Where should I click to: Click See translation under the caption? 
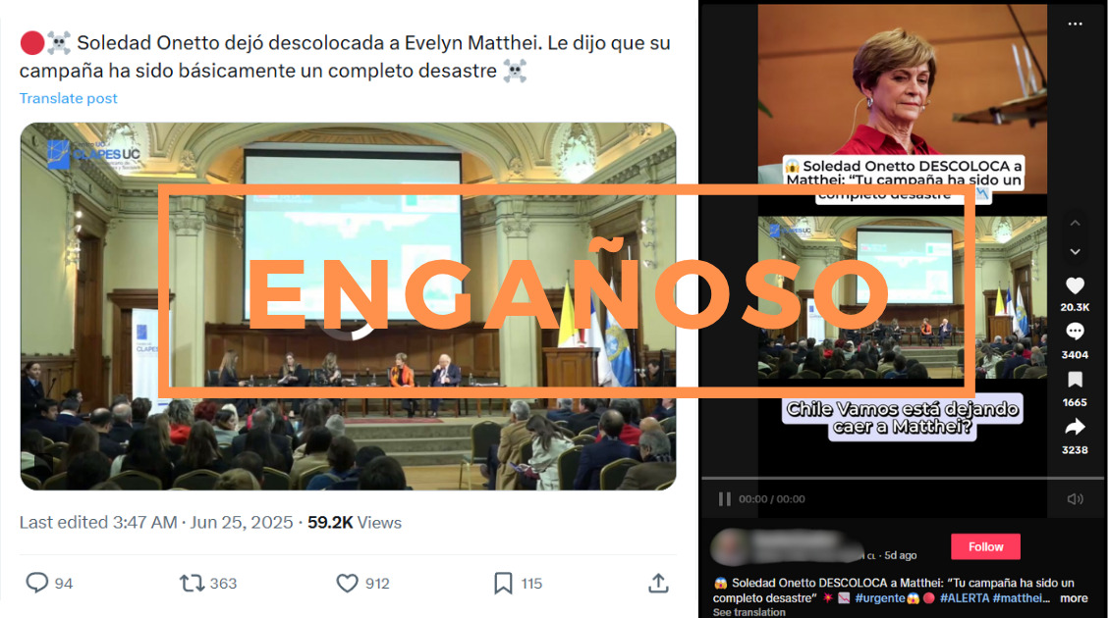coord(749,612)
